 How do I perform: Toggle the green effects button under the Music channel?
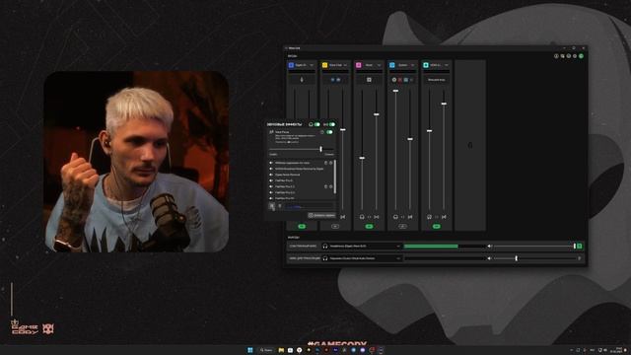click(369, 227)
